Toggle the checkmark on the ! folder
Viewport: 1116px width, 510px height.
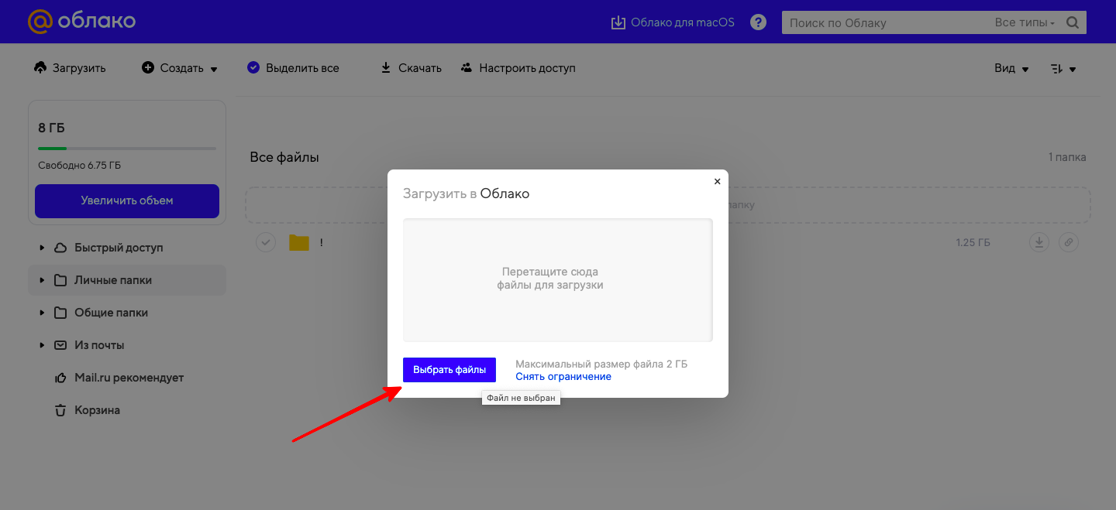(266, 243)
